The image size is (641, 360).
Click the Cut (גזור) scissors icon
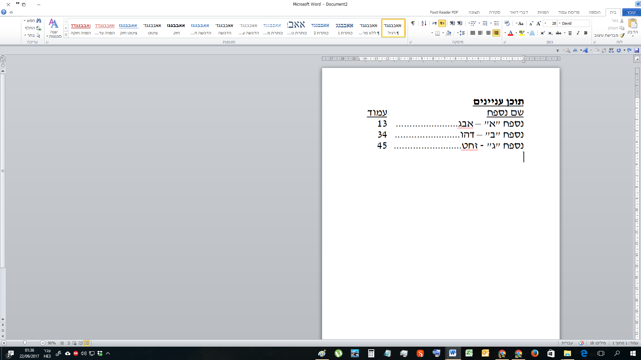coord(622,21)
